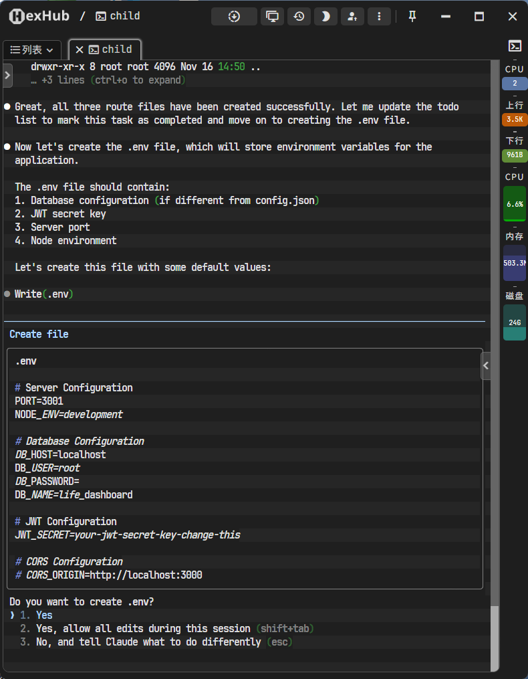Select option 1 Yes
This screenshot has height=679, width=528.
coord(44,615)
